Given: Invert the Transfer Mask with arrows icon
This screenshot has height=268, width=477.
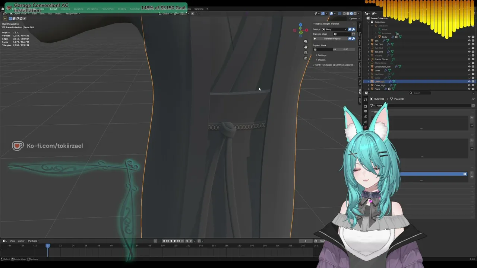Looking at the screenshot, I should tap(353, 34).
